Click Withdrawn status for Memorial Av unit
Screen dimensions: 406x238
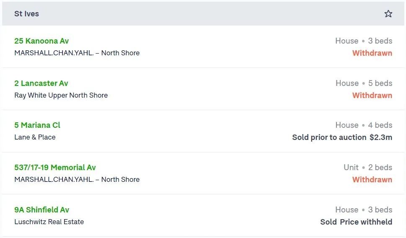[372, 179]
